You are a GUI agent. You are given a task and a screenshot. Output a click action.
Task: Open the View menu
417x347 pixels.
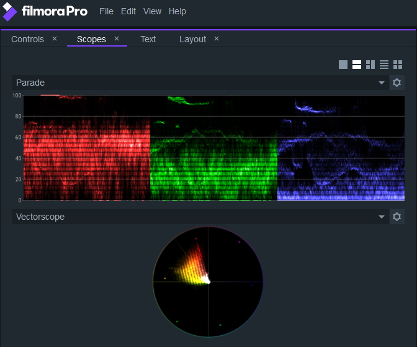[x=152, y=11]
